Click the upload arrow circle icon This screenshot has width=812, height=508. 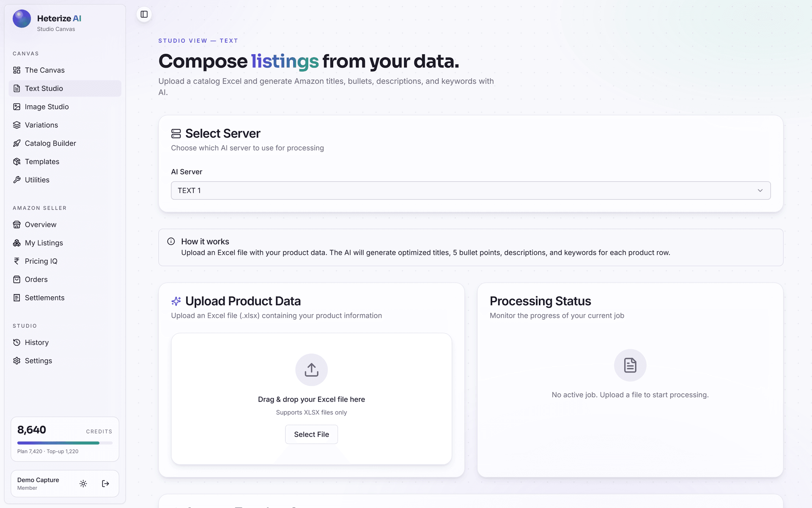(312, 370)
